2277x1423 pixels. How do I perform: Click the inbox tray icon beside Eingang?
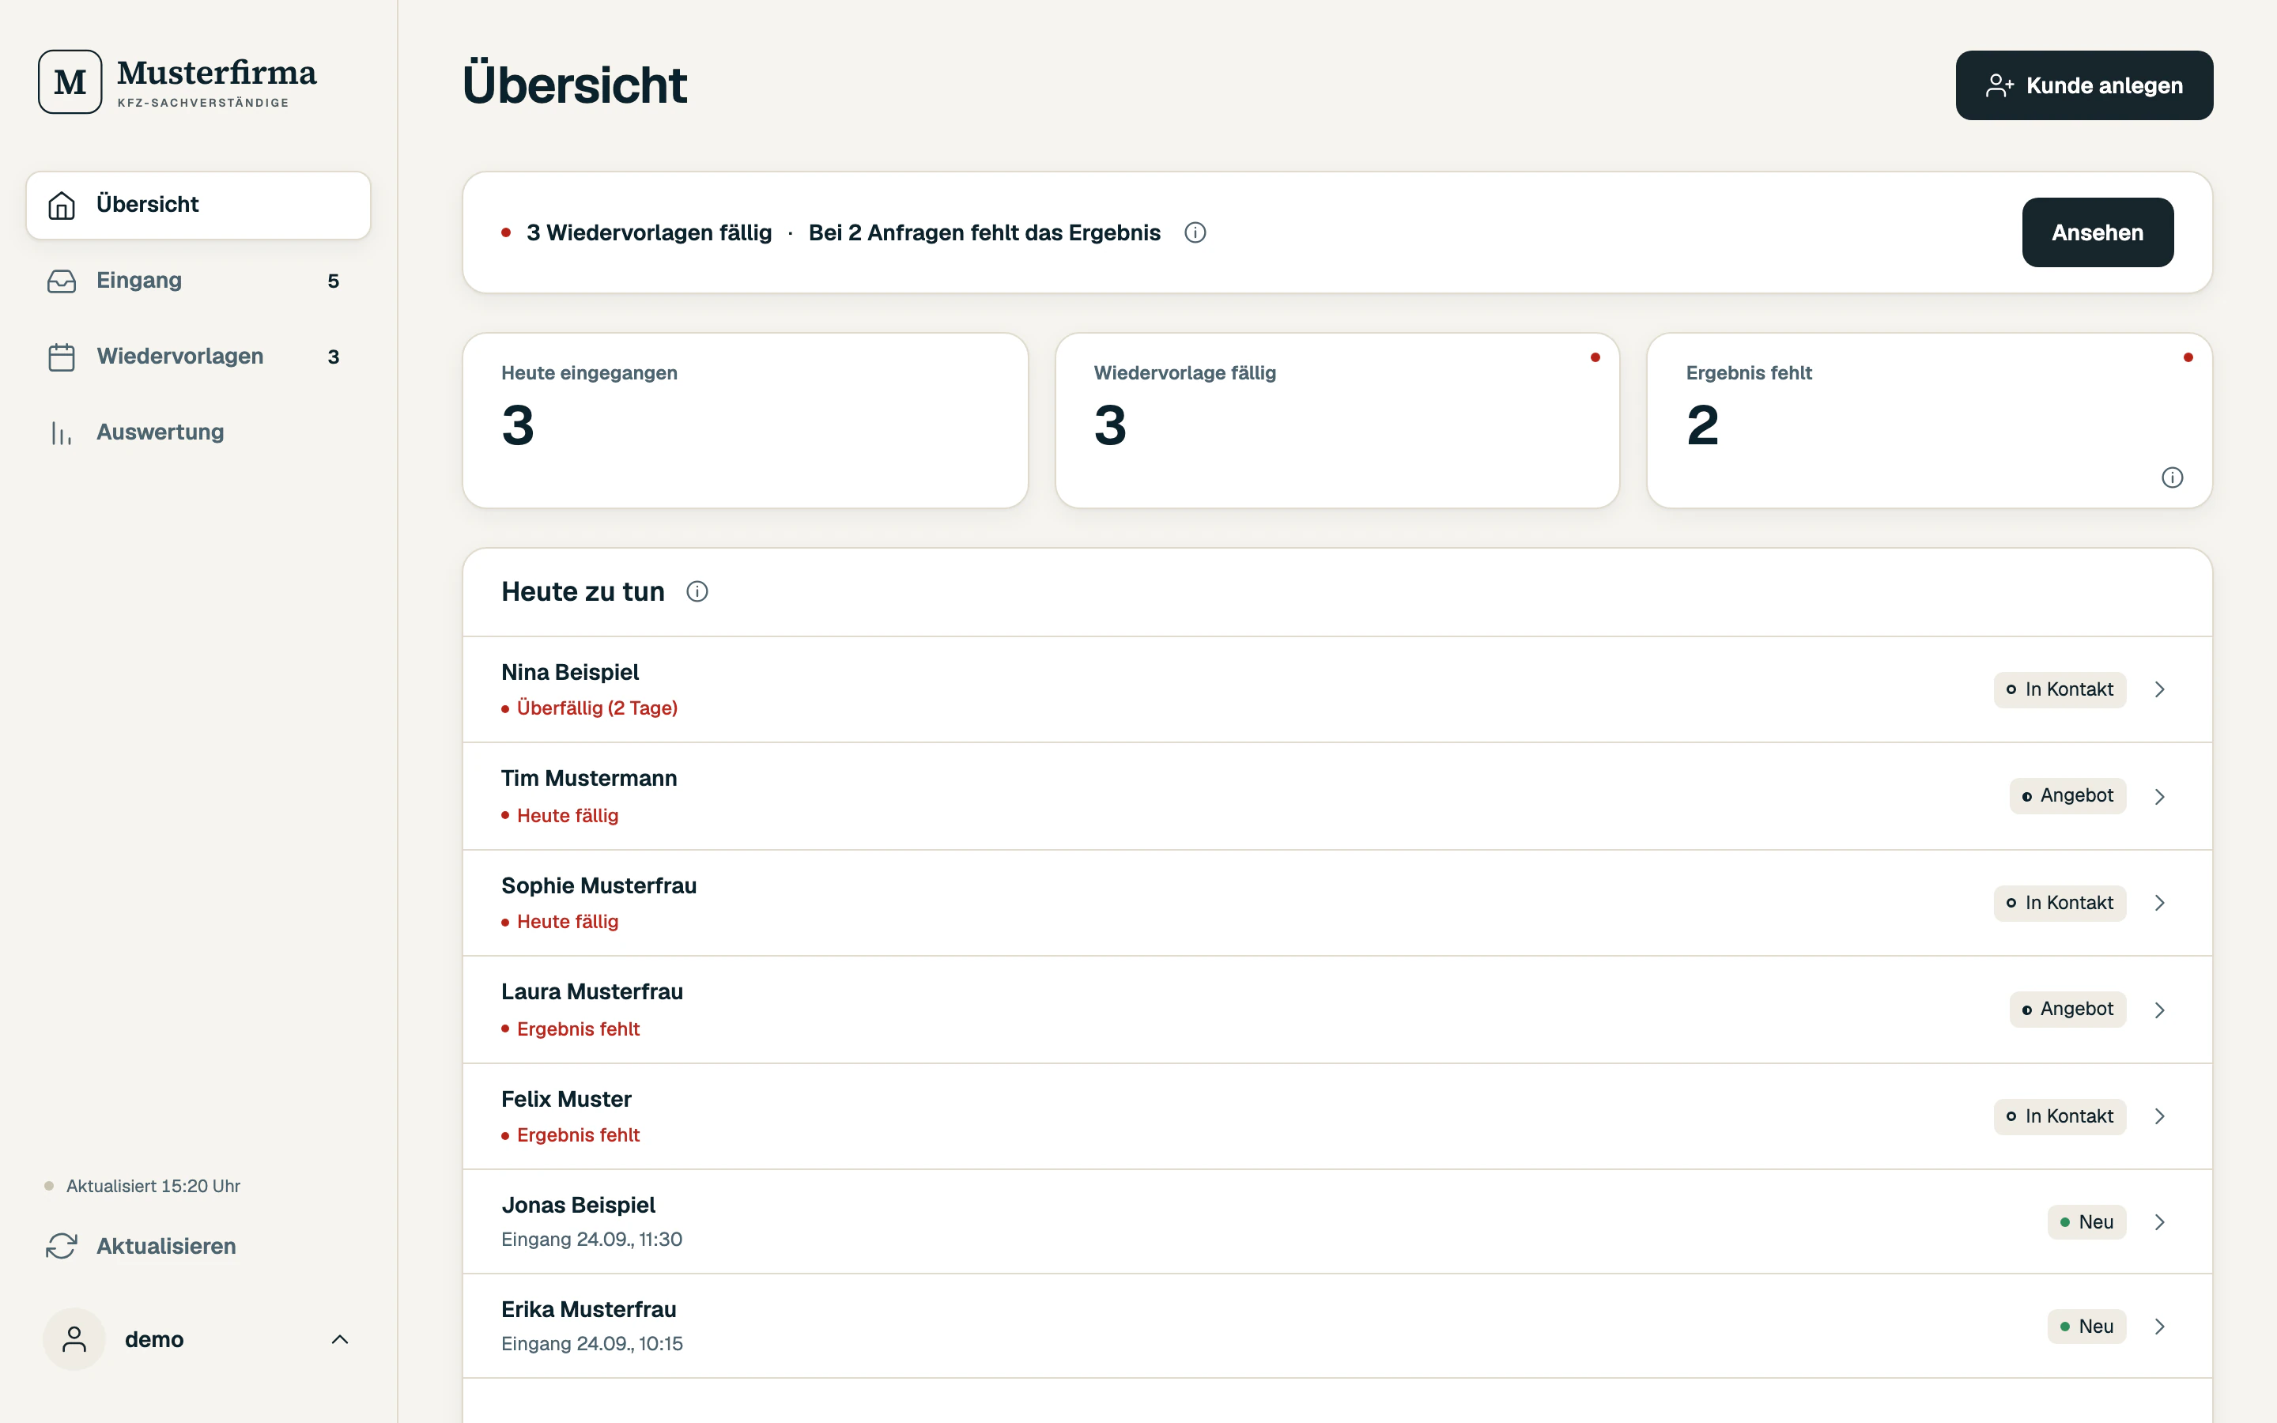pos(61,281)
